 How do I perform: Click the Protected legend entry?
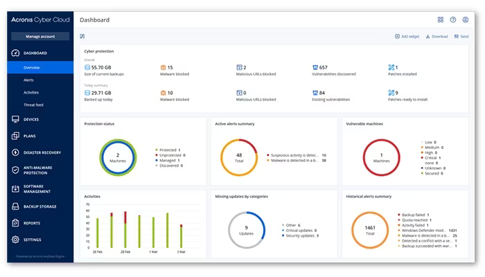(168, 150)
